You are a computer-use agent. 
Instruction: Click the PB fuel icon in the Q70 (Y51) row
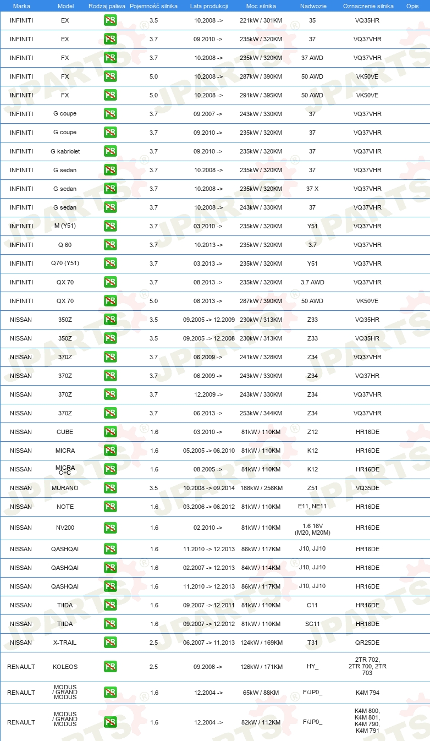110,264
